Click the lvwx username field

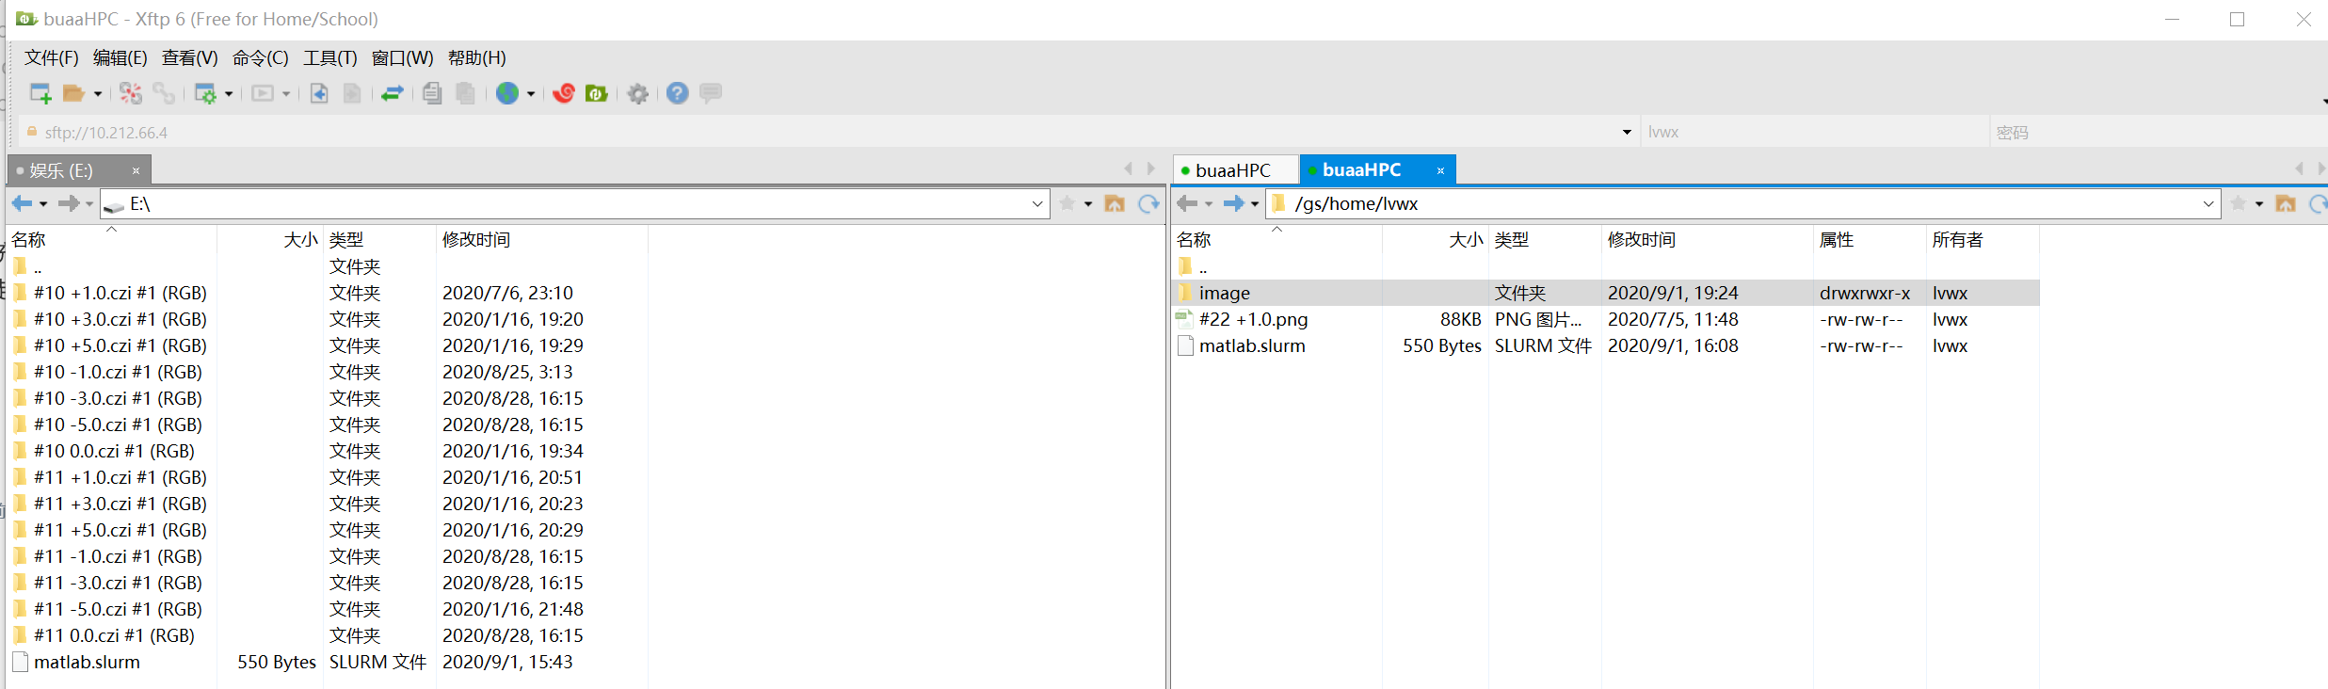pyautogui.click(x=1815, y=133)
